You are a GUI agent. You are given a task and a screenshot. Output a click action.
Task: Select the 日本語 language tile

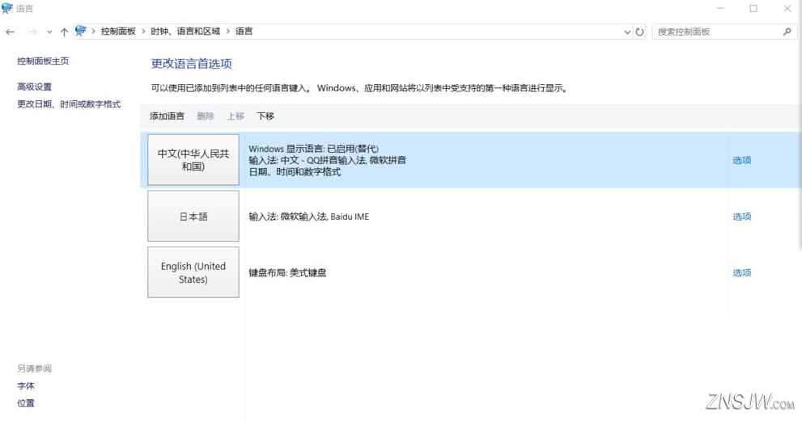click(193, 216)
